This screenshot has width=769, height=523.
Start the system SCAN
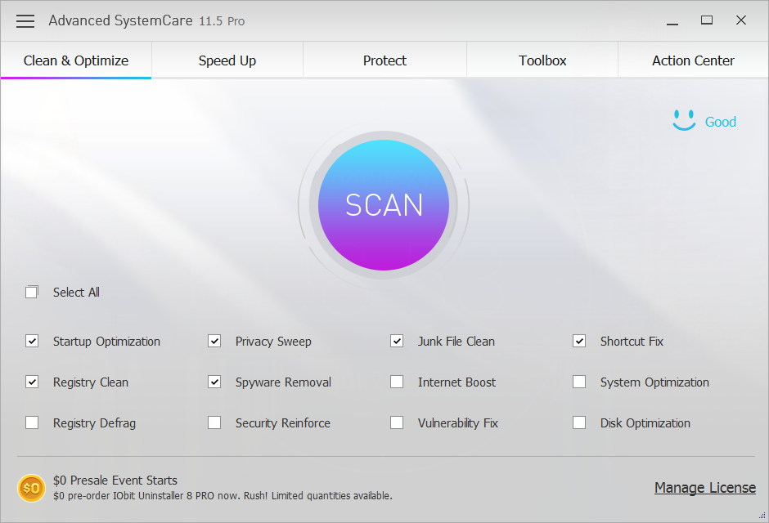pos(384,204)
